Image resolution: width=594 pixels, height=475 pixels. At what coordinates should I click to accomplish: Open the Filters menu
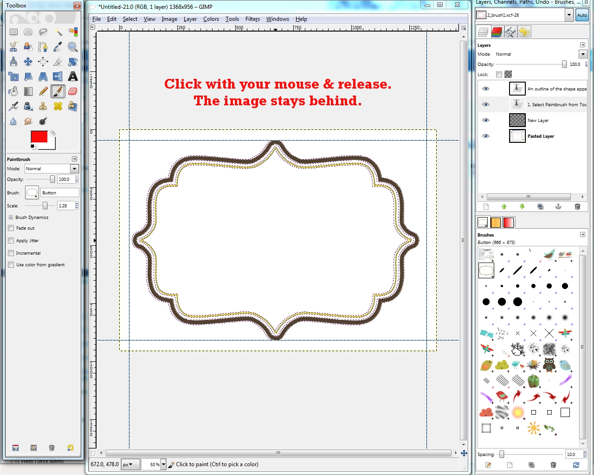click(x=252, y=19)
